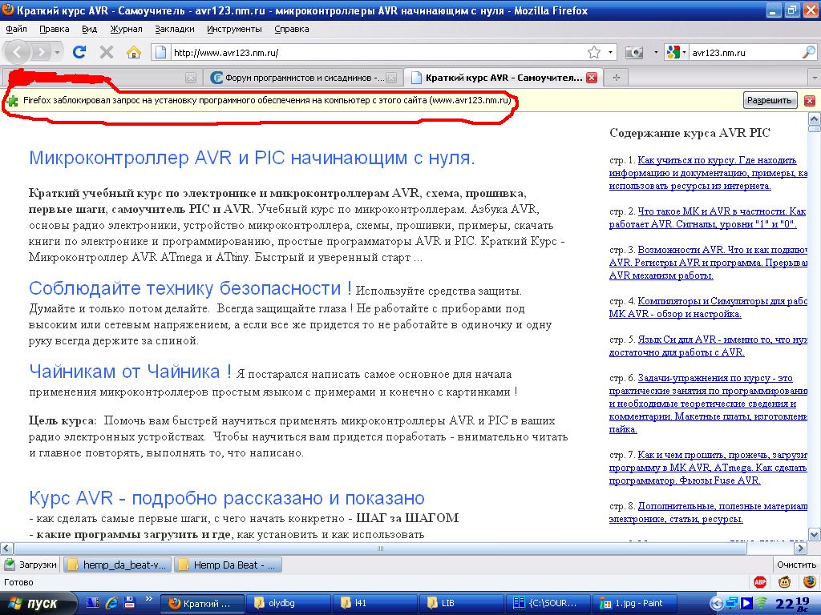Viewport: 821px width, 615px height.
Task: Reload the page with the blue refresh icon
Action: coord(79,52)
